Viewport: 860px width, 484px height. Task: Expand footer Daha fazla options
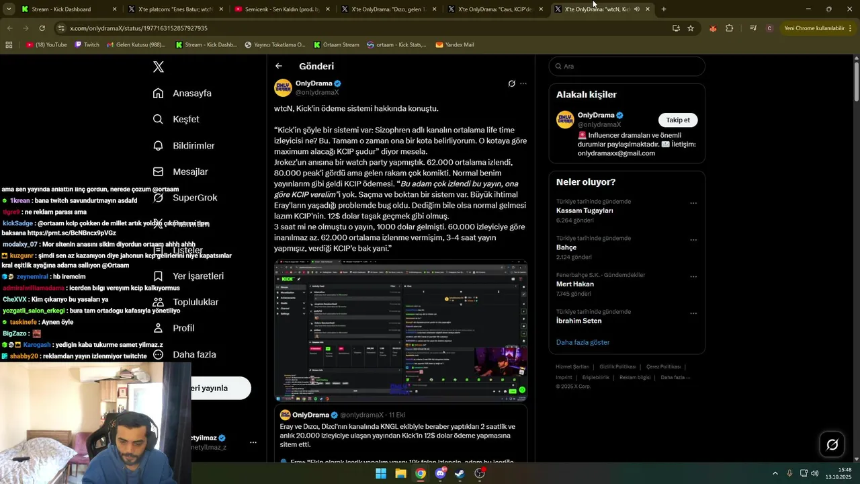[x=675, y=378]
